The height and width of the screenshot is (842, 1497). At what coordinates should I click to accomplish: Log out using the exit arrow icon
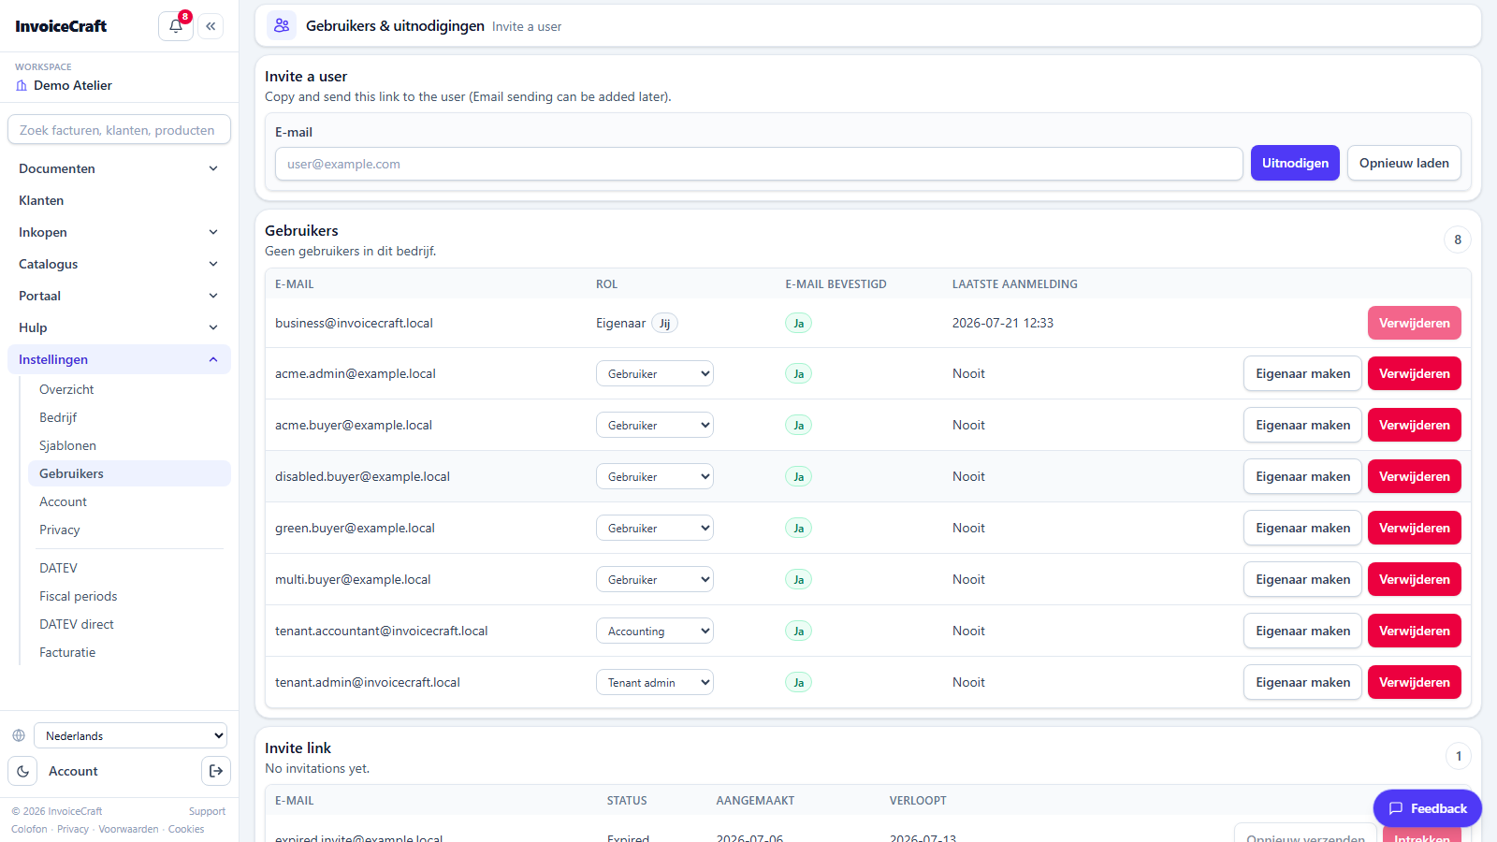[x=216, y=771]
